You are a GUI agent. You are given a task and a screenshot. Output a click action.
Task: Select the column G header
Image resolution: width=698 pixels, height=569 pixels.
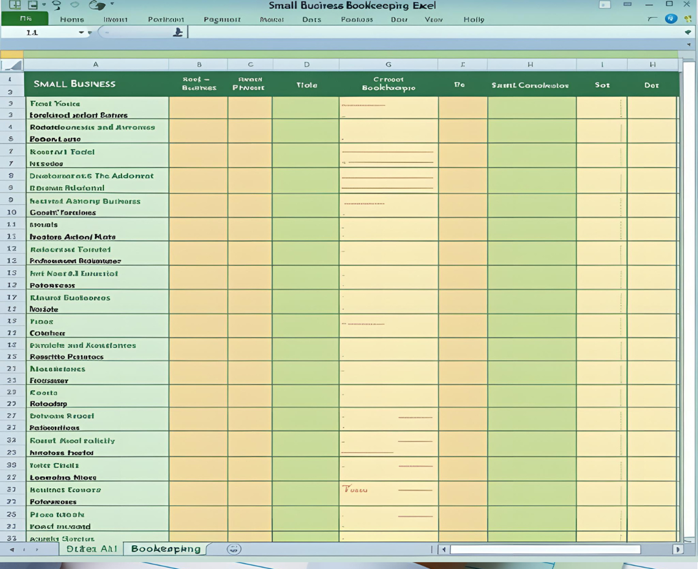click(388, 65)
